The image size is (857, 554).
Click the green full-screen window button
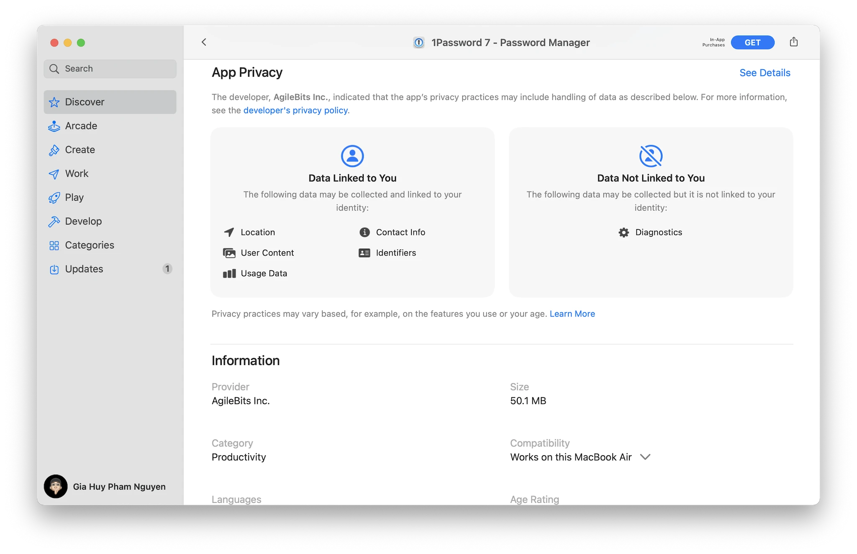tap(81, 43)
